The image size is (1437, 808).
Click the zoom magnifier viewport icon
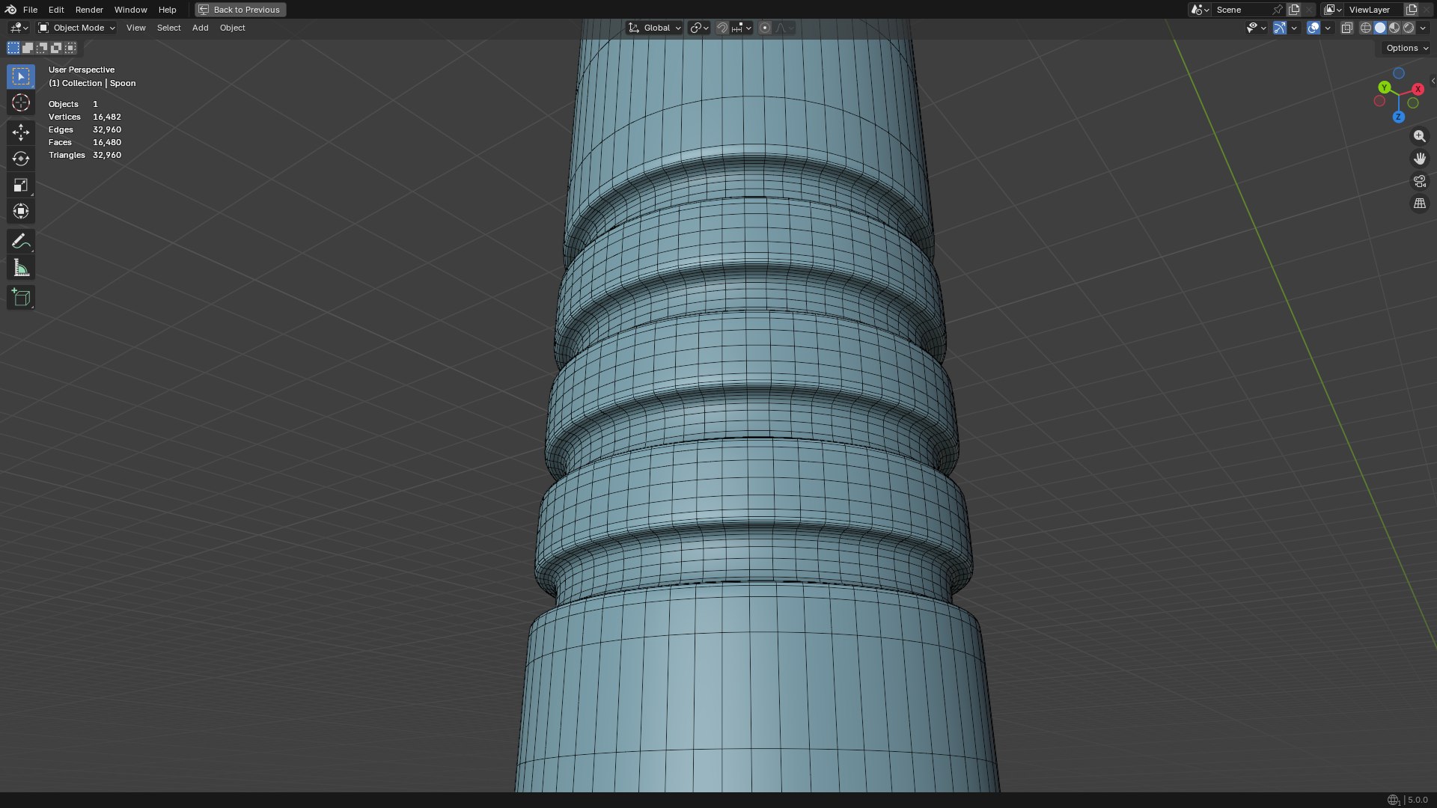[x=1419, y=136]
